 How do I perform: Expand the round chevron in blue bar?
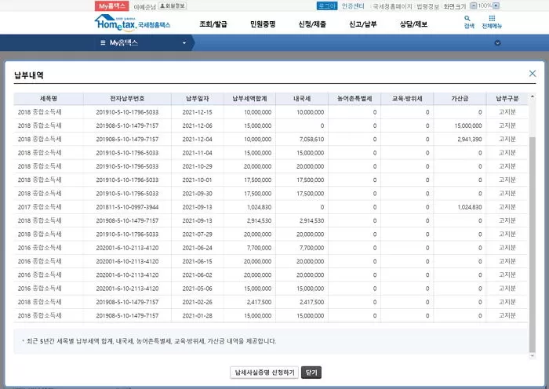(x=497, y=42)
